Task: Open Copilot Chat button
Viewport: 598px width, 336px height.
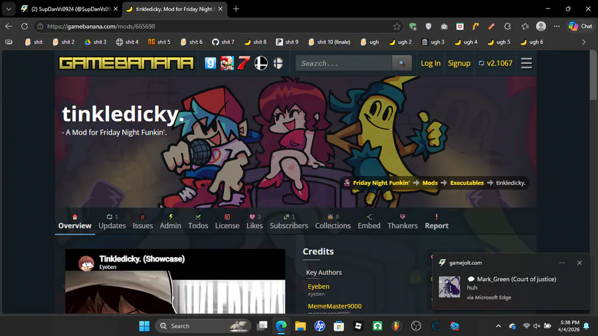Action: click(x=580, y=27)
